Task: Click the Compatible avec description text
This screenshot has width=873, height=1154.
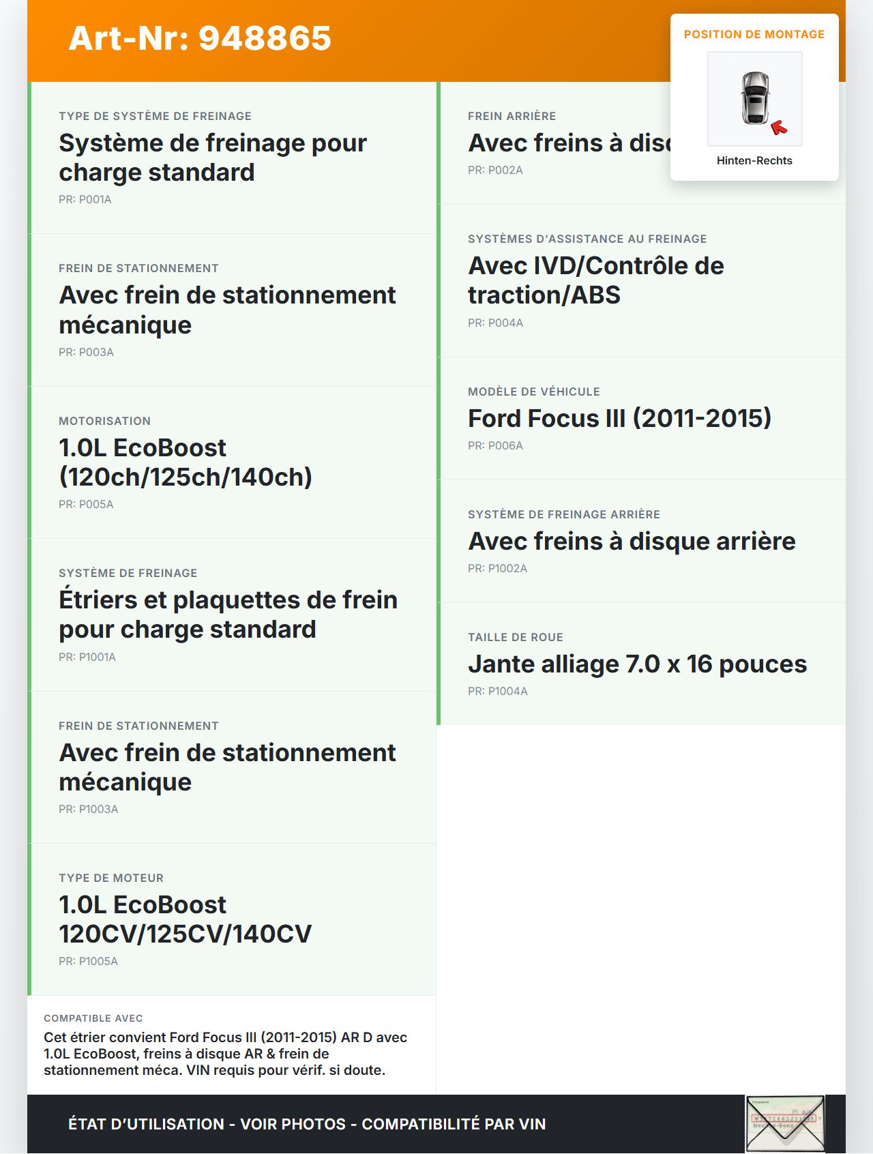Action: 225,1053
